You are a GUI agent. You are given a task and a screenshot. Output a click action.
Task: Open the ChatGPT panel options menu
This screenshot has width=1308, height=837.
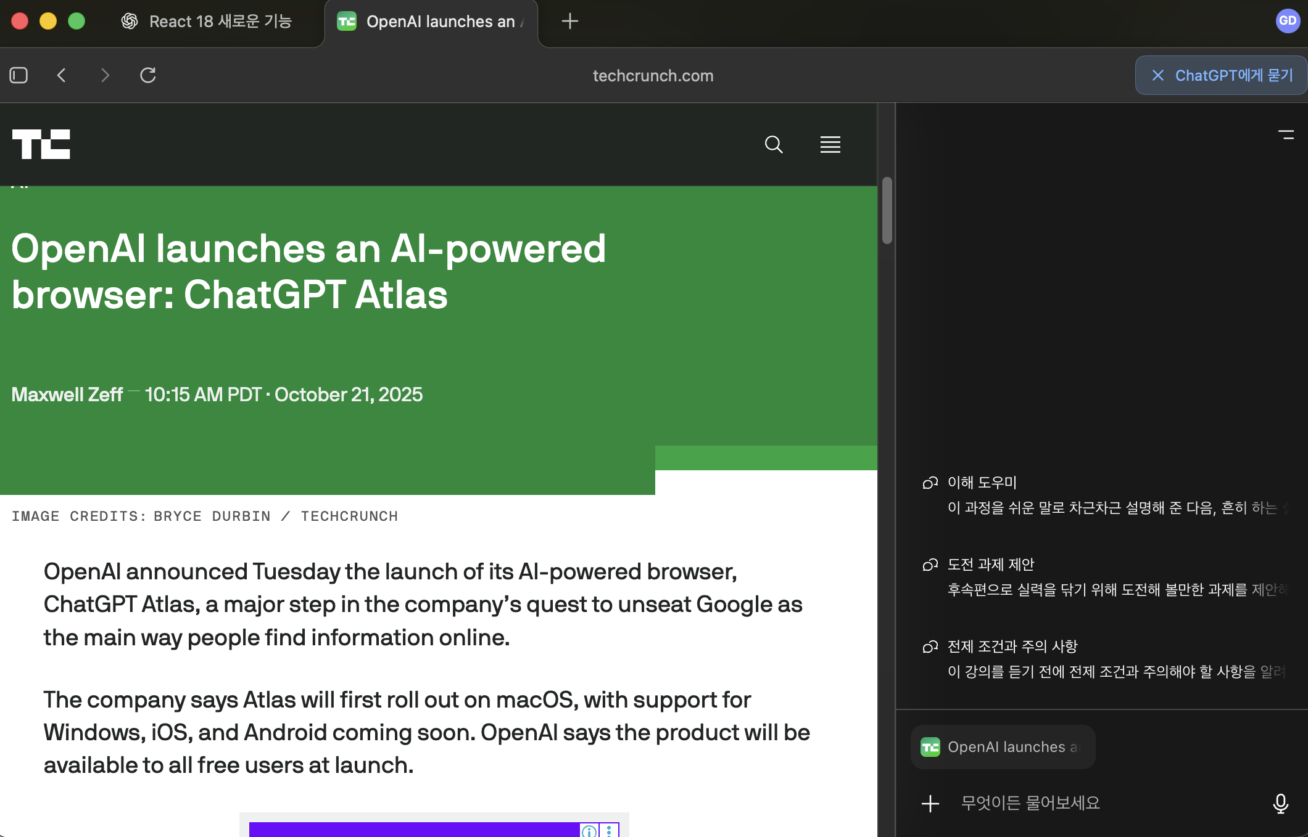click(x=1286, y=134)
